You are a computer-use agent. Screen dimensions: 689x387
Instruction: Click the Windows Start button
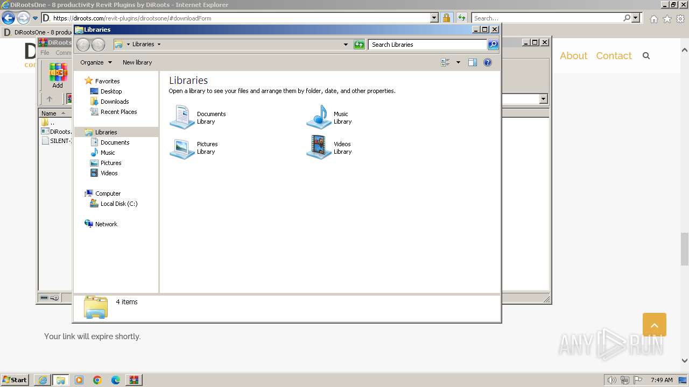(x=15, y=380)
